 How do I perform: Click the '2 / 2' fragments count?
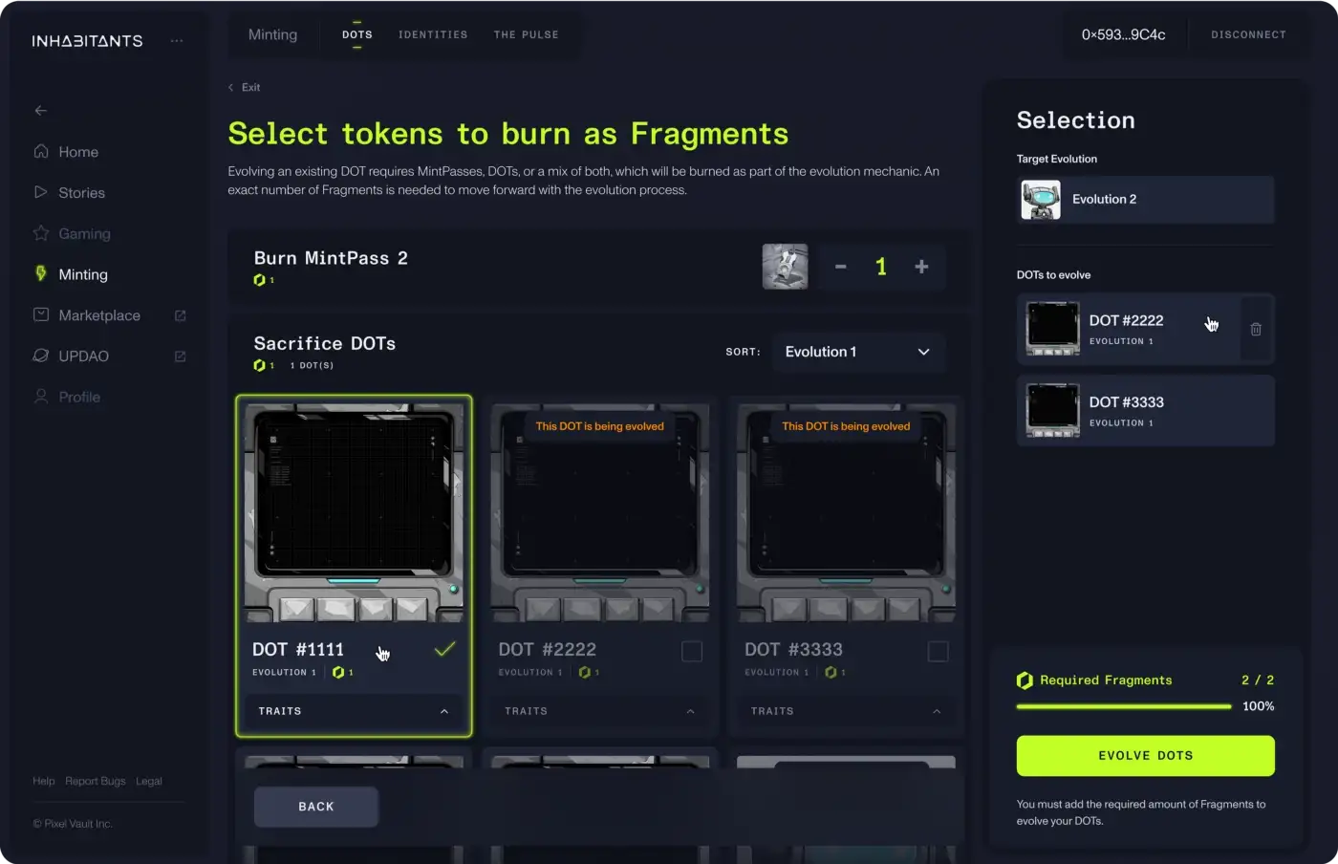click(x=1258, y=680)
